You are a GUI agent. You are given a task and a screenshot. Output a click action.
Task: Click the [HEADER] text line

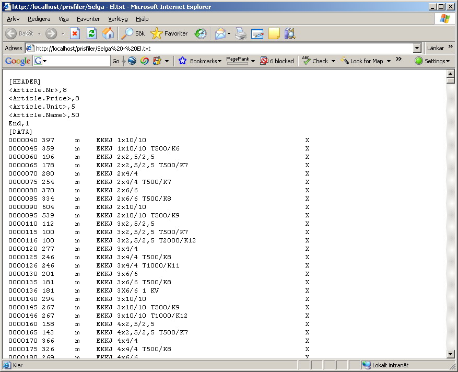tap(25, 82)
